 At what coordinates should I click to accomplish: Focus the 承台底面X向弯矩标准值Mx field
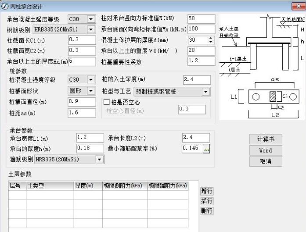(x=202, y=29)
